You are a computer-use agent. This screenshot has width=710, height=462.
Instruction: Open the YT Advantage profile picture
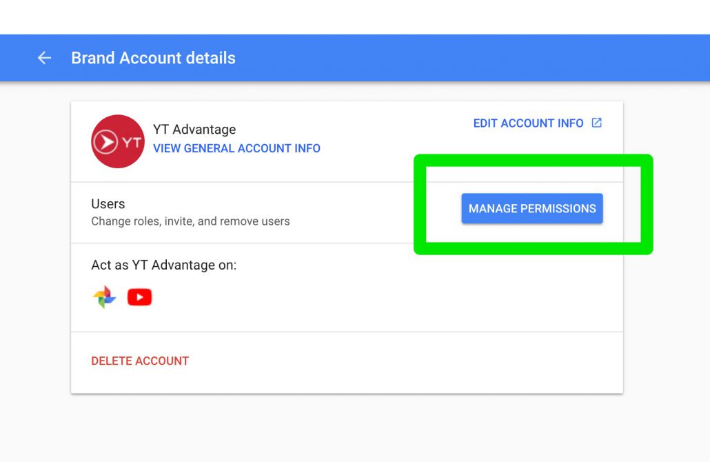[x=118, y=141]
